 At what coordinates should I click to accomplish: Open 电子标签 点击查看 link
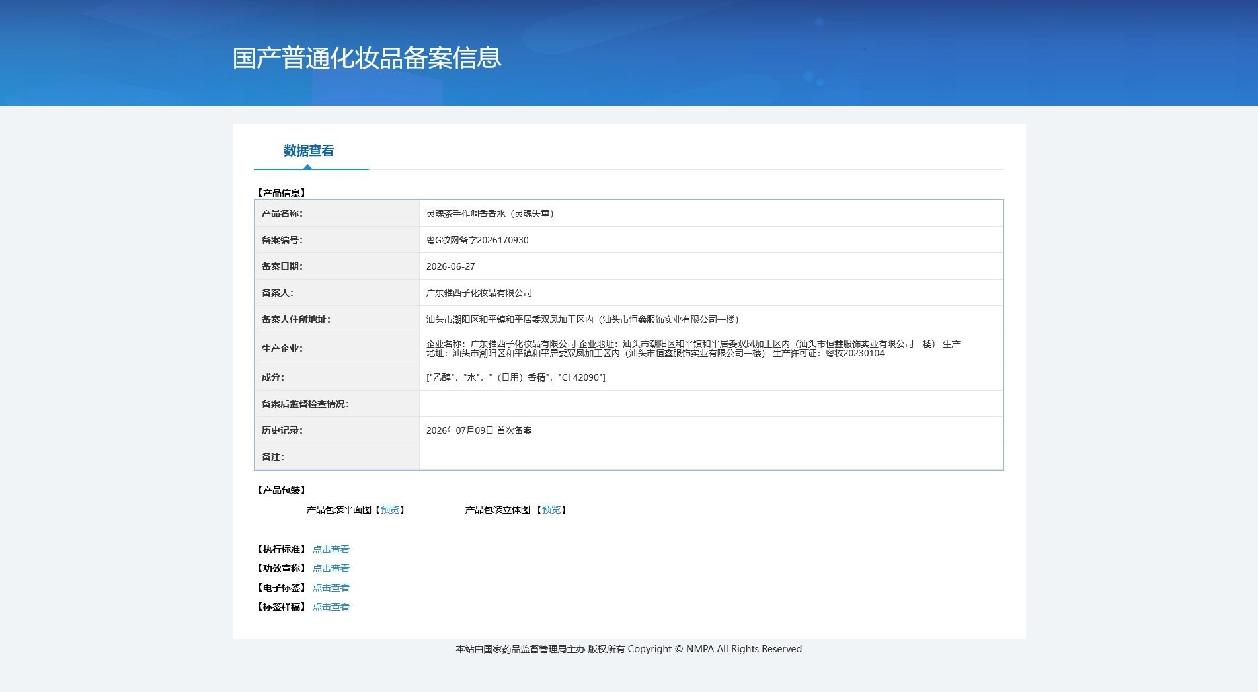coord(331,588)
